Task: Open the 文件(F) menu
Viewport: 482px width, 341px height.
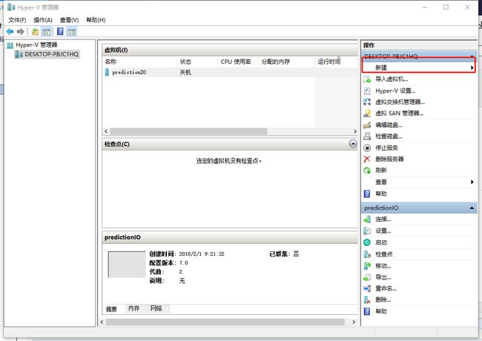Action: pyautogui.click(x=17, y=20)
